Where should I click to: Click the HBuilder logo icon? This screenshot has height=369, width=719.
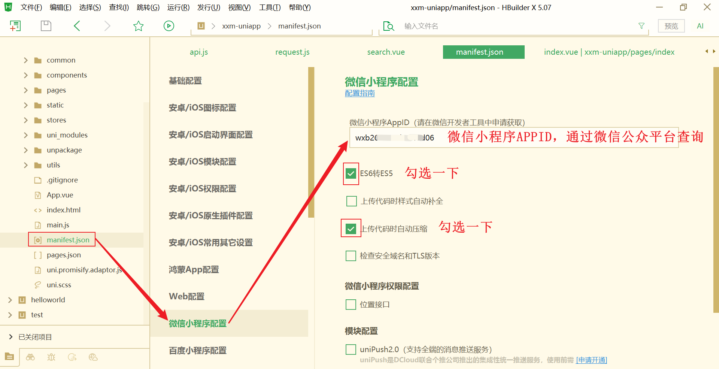coord(8,7)
